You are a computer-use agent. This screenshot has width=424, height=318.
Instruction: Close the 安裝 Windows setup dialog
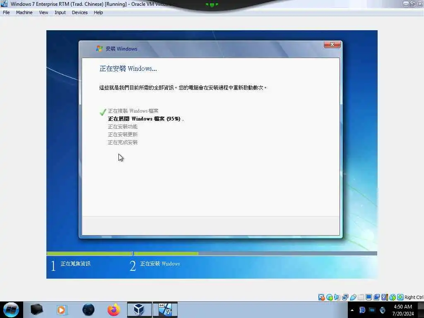click(332, 44)
